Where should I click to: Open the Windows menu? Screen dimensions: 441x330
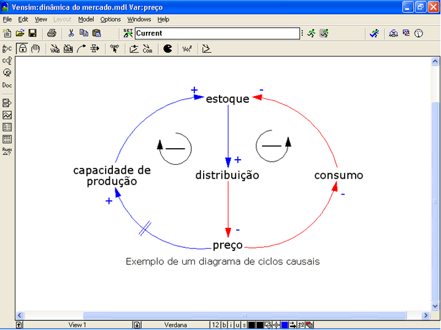139,20
